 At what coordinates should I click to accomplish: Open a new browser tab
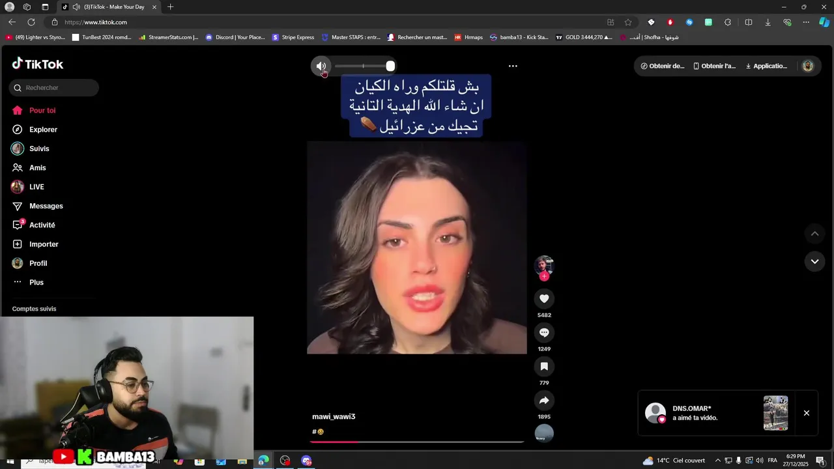click(x=170, y=7)
